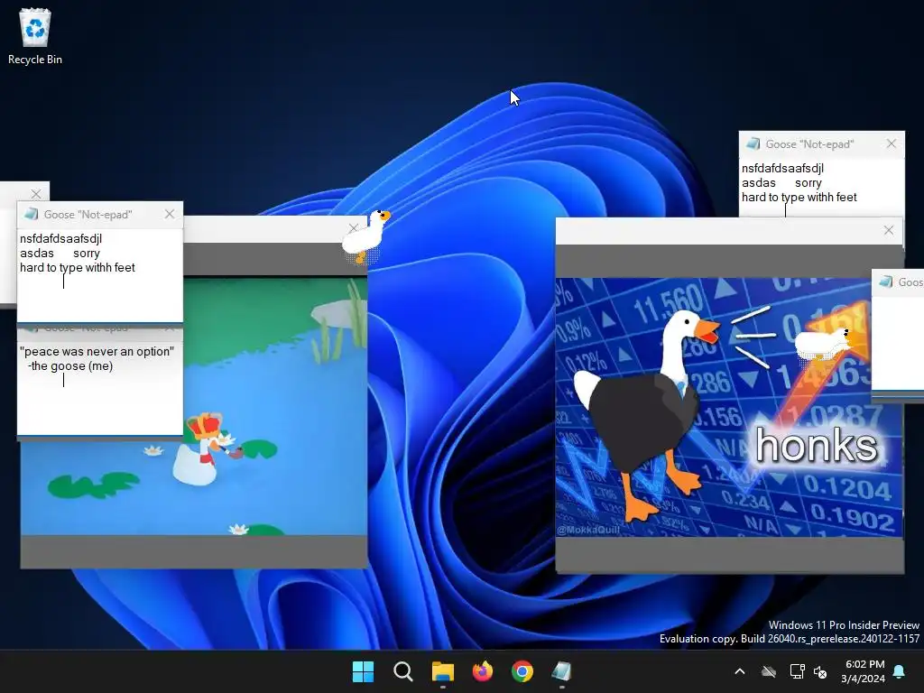This screenshot has width=924, height=693.
Task: Close the honks meme window
Action: (889, 230)
